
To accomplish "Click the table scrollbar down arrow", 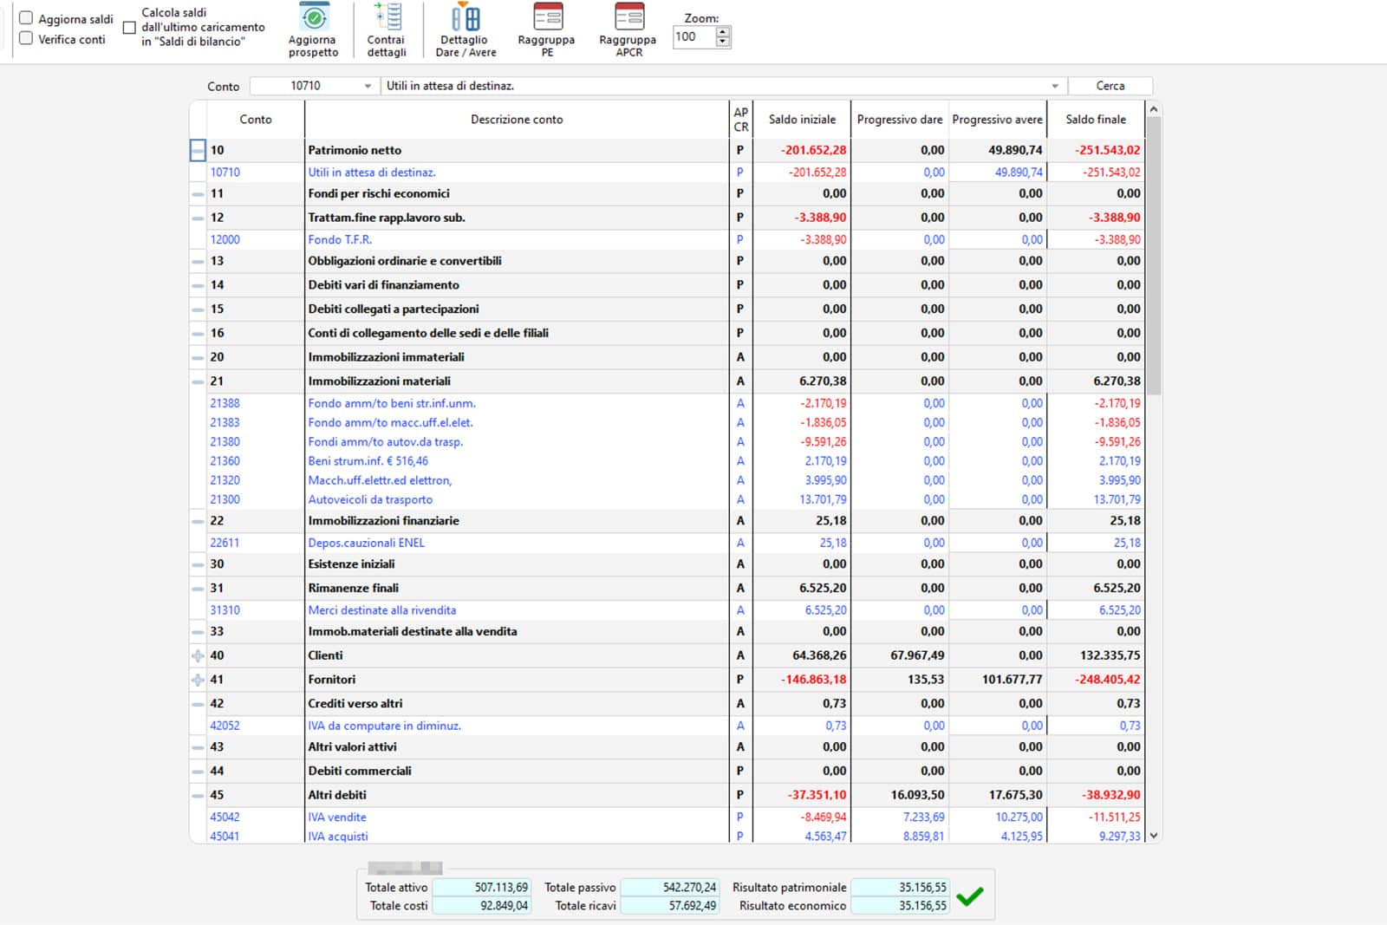I will (x=1153, y=836).
